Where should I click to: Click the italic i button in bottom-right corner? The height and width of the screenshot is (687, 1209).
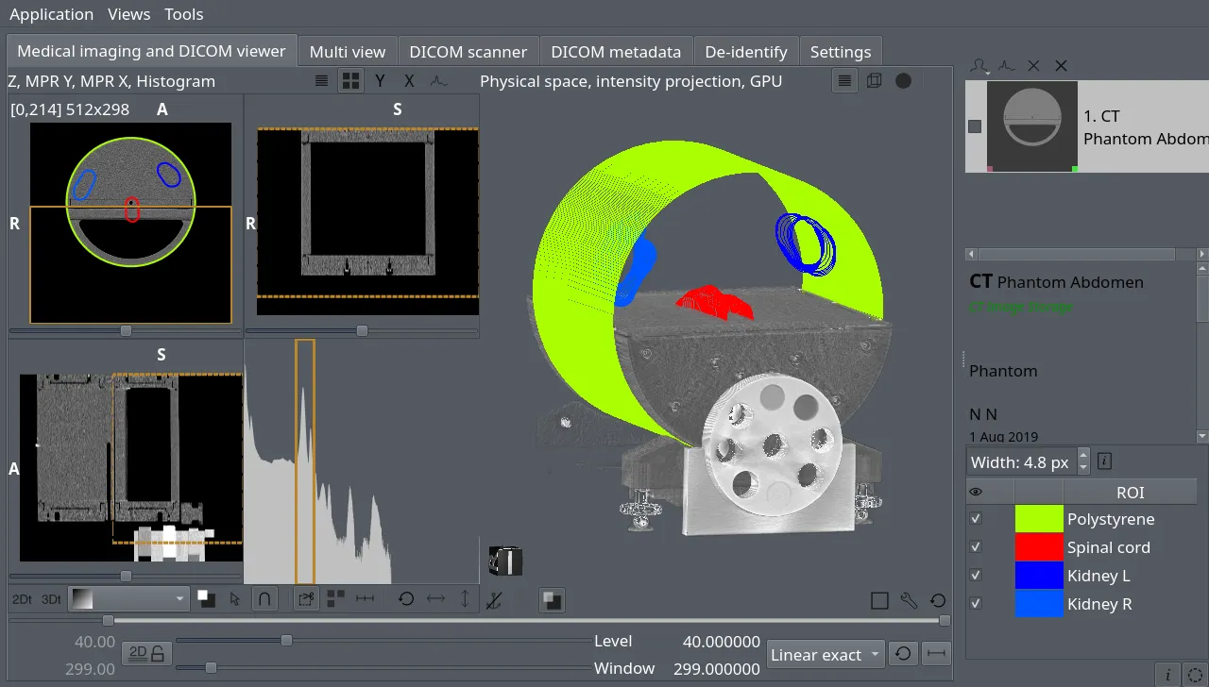coord(1168,674)
